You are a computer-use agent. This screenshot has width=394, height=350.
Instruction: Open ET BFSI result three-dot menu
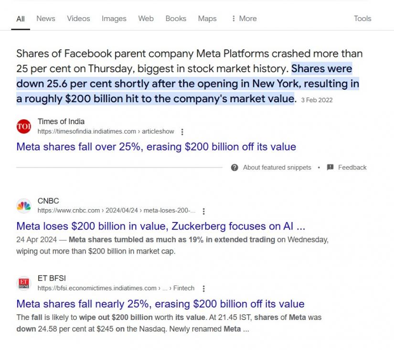pyautogui.click(x=204, y=288)
